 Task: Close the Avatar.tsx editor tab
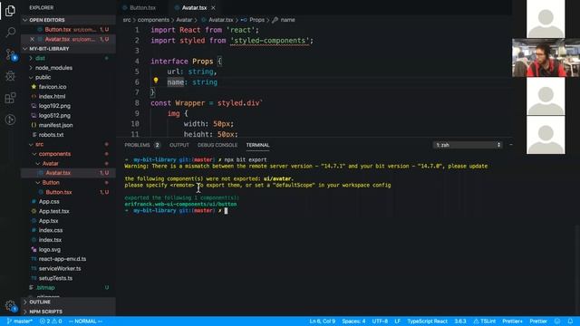214,8
